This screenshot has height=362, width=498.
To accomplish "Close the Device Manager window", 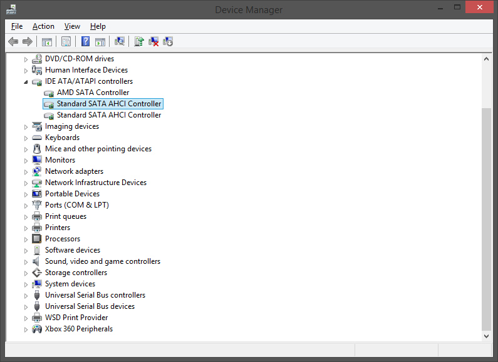I will [x=480, y=7].
